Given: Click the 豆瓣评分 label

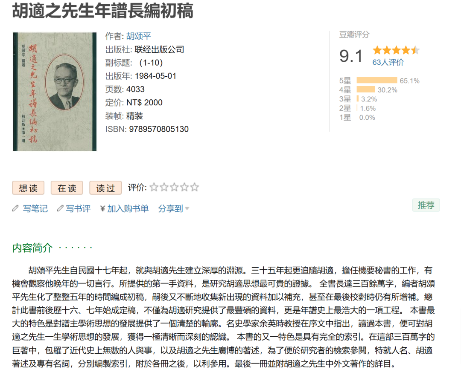Looking at the screenshot, I should point(354,35).
